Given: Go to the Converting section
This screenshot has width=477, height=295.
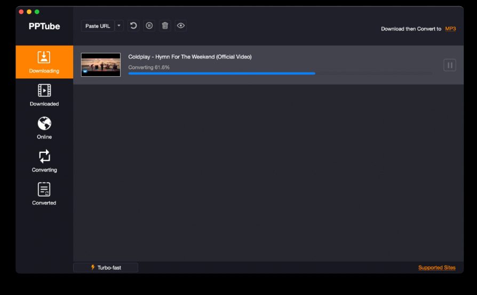Looking at the screenshot, I should 44,161.
